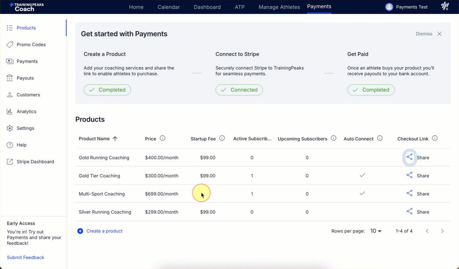Click share icon for Multi-Sport Coaching
Viewport: 459px width, 269px height.
[x=409, y=193]
